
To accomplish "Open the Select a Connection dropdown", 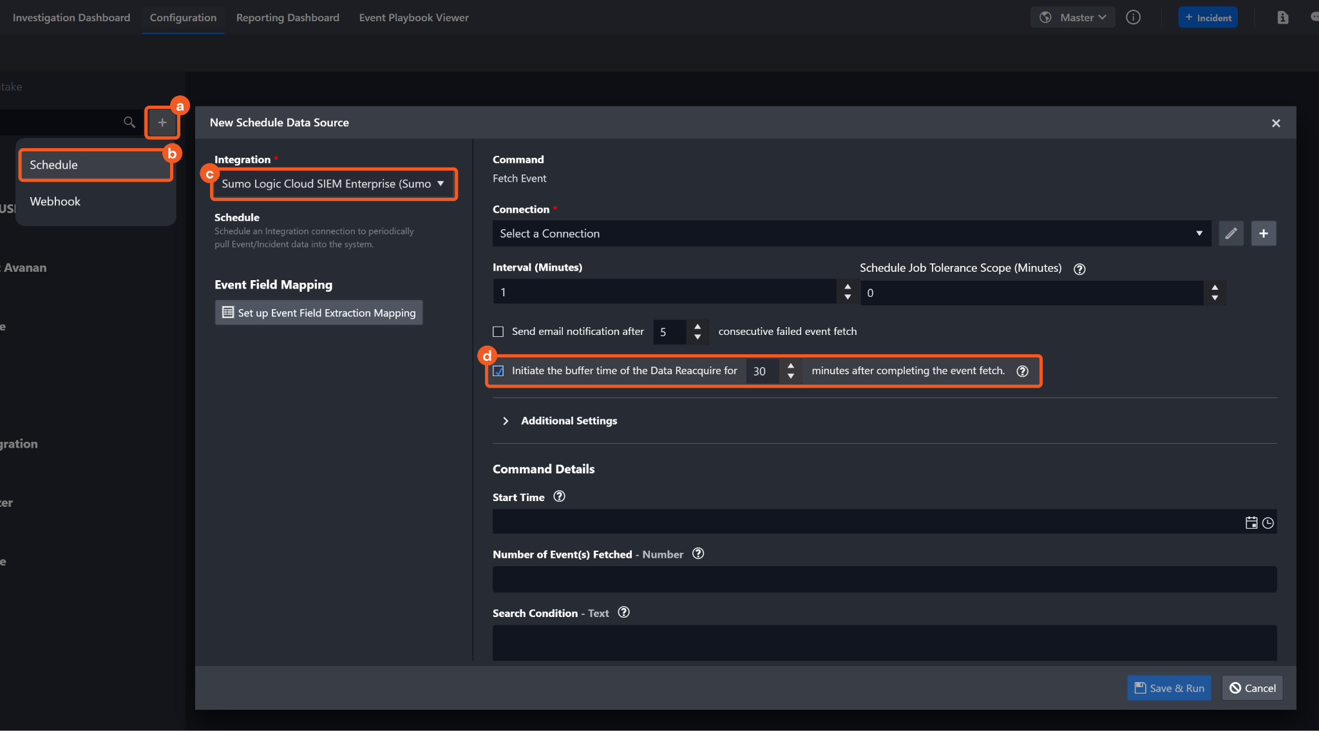I will tap(851, 234).
